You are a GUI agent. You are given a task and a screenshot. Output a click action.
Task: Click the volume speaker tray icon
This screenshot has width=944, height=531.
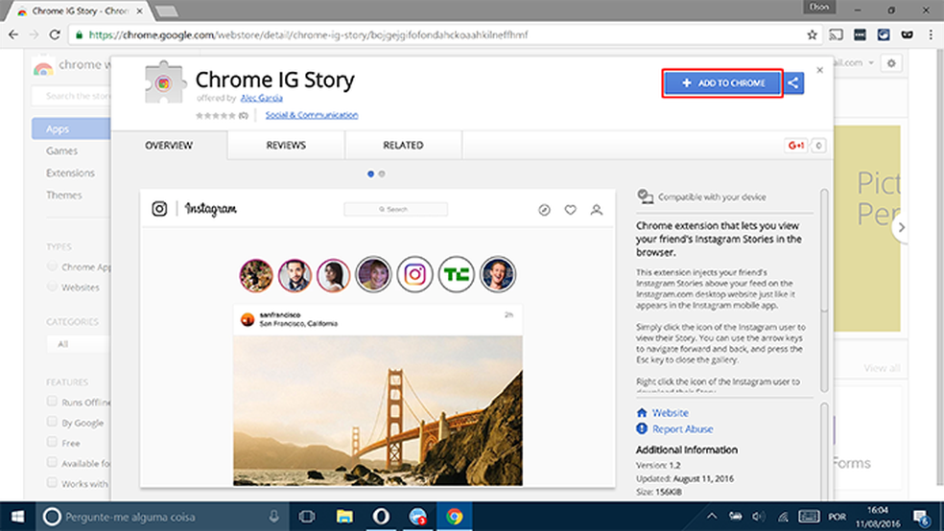(759, 517)
